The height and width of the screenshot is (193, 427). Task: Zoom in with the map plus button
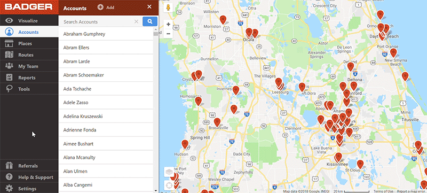pos(168,24)
